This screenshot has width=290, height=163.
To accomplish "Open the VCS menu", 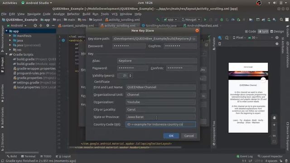I will (115, 14).
